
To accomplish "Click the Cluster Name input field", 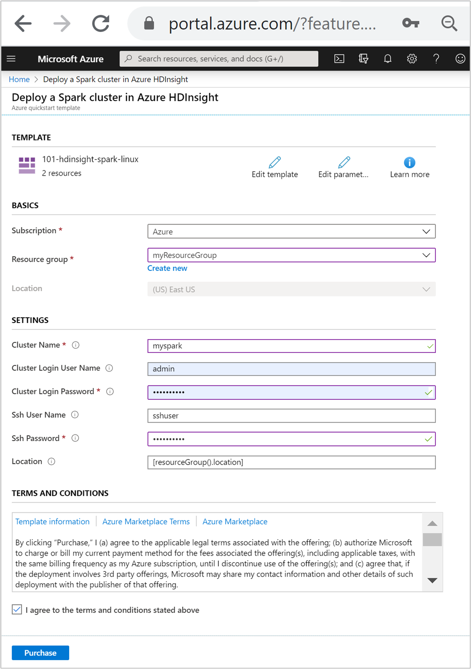I will (287, 346).
